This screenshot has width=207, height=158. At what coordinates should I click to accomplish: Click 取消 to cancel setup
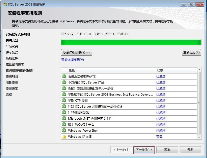[x=167, y=150]
